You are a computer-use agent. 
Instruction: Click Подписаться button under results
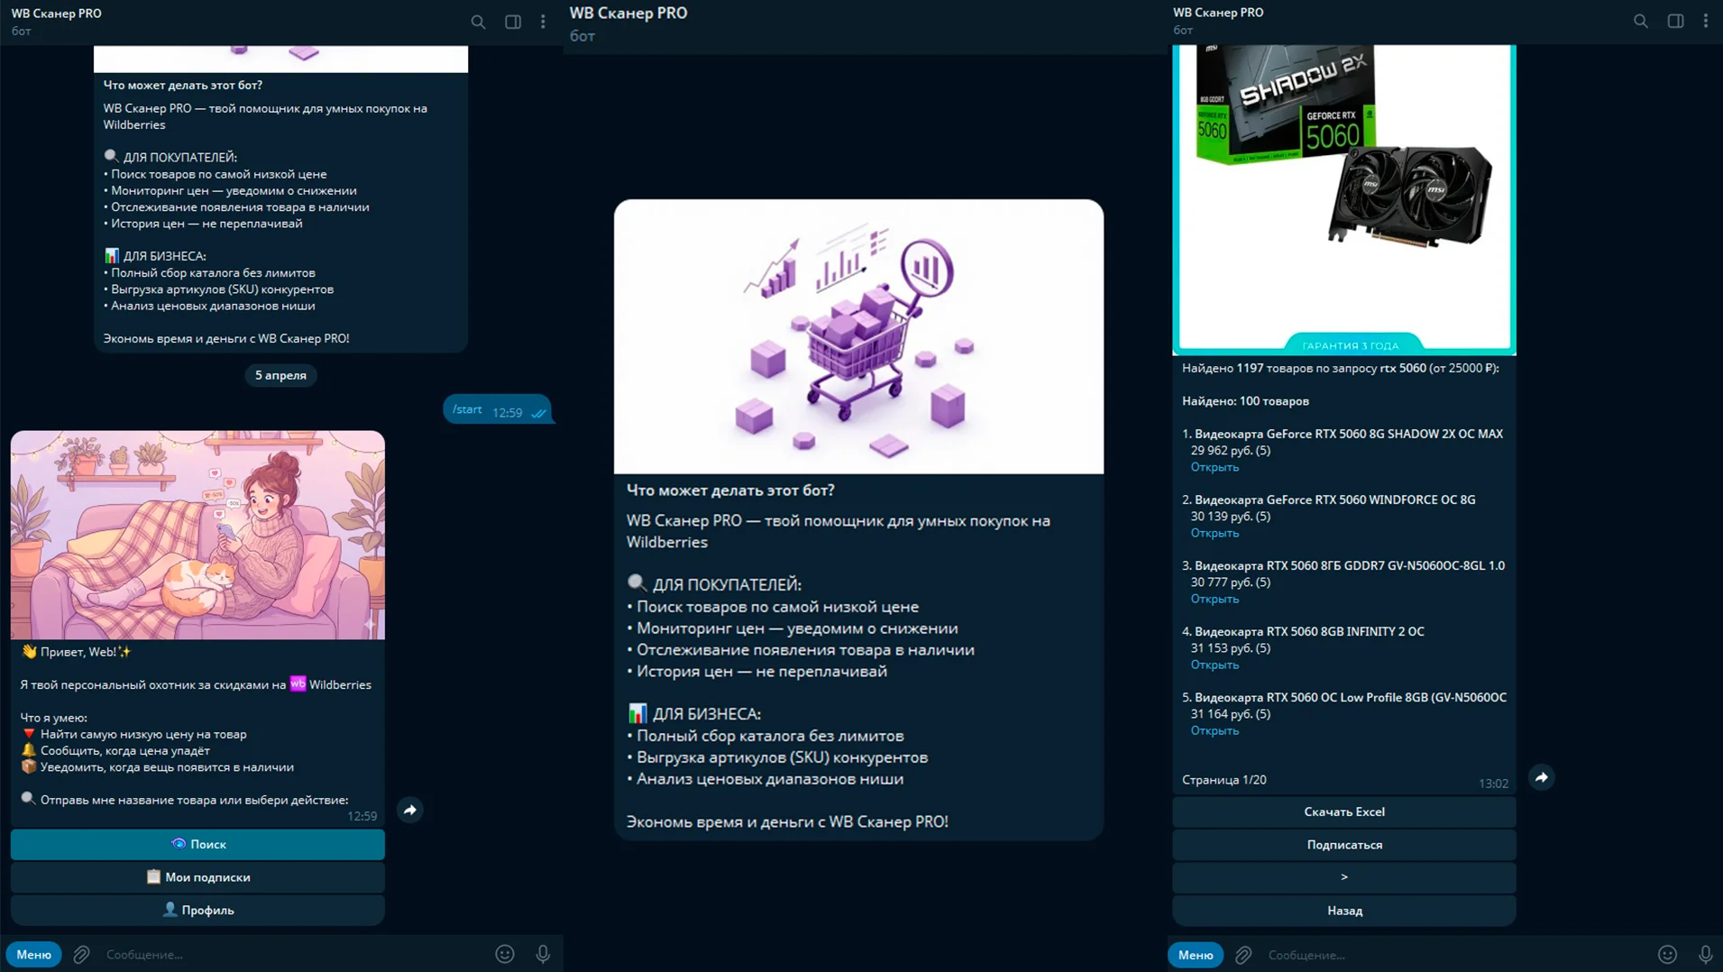pyautogui.click(x=1343, y=845)
